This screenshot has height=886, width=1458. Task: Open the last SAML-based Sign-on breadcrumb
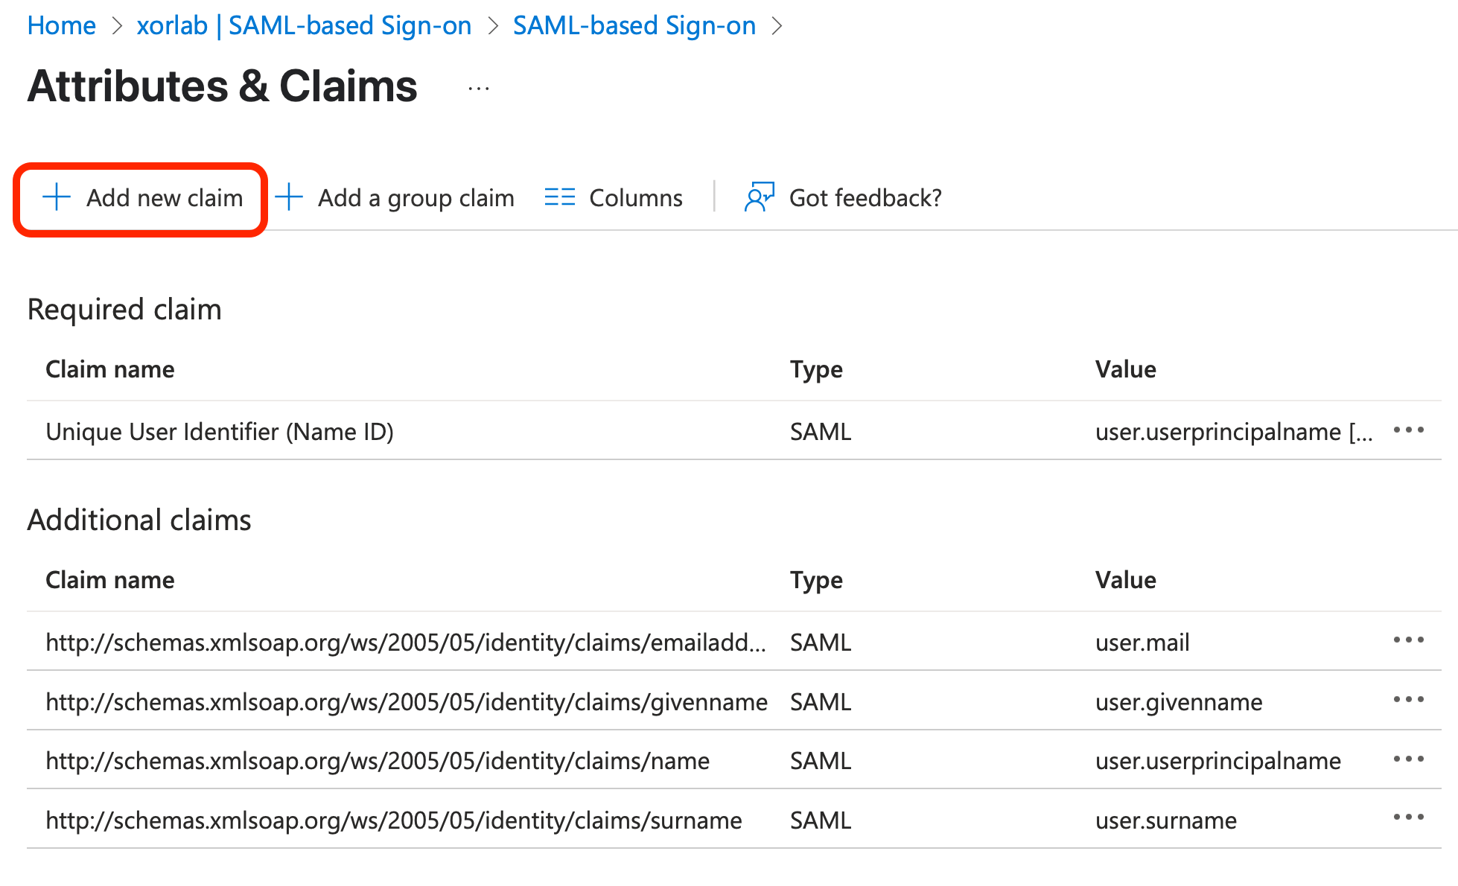point(634,25)
